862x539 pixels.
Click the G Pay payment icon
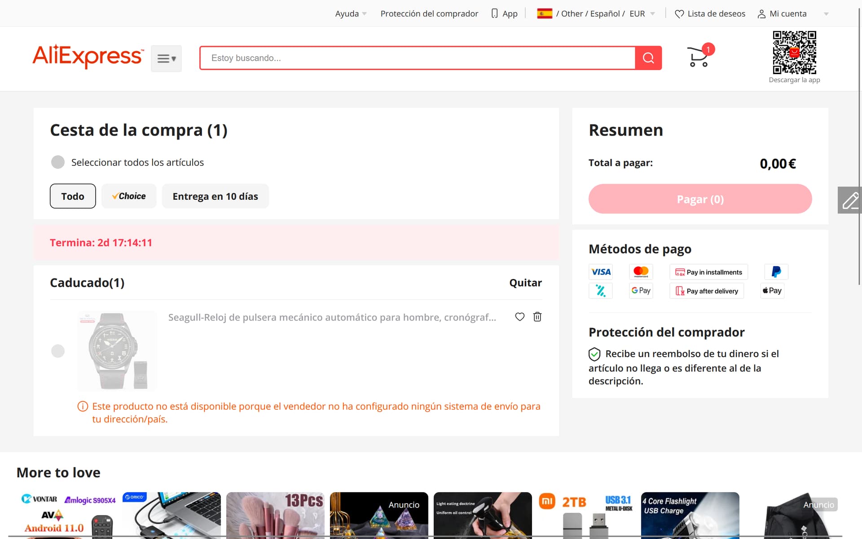(641, 291)
